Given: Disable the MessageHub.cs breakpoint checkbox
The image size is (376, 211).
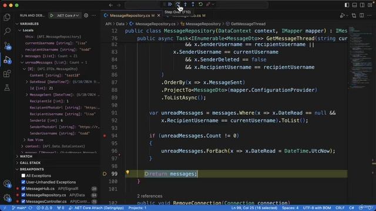Looking at the screenshot, I should click(x=23, y=189).
